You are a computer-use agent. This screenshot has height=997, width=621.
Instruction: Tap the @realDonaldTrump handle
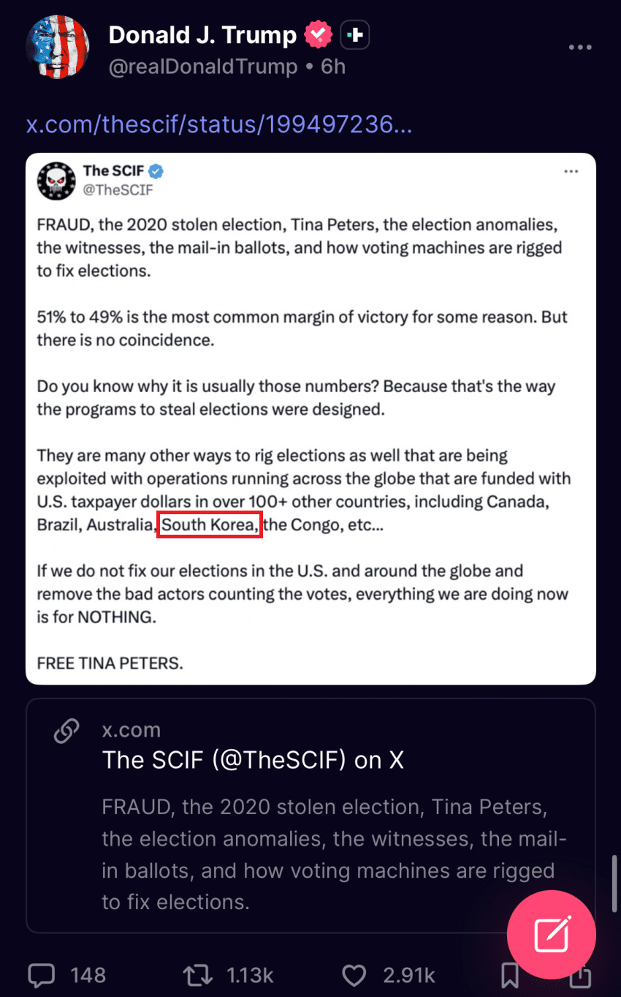click(x=203, y=67)
